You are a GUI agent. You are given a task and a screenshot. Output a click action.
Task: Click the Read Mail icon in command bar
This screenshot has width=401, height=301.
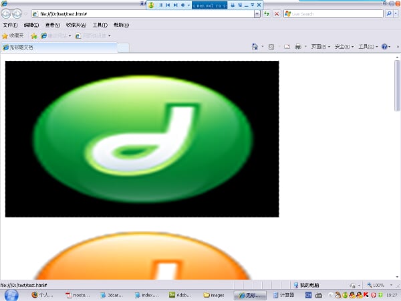click(x=287, y=47)
